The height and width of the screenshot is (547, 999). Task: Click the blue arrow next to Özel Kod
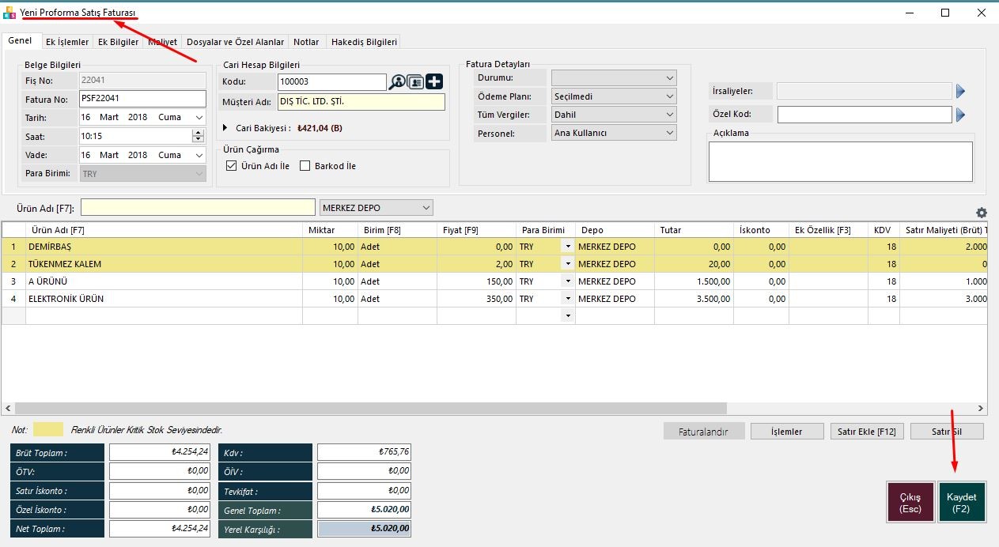[960, 115]
